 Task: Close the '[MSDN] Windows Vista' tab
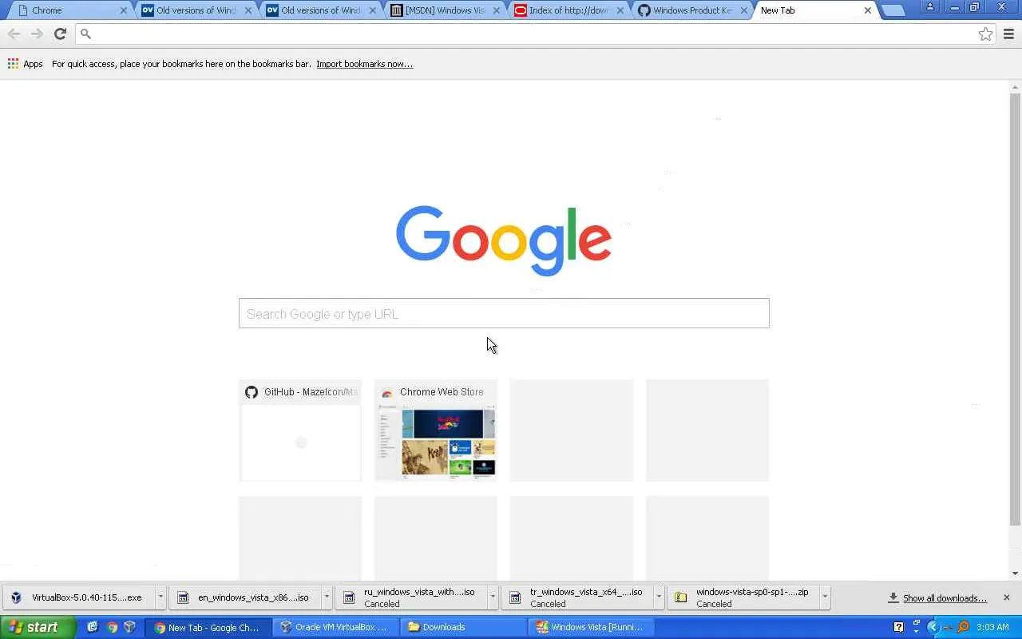pos(497,10)
